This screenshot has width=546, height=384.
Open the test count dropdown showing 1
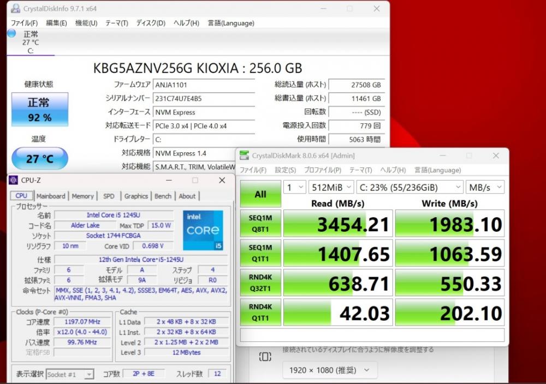pos(295,187)
